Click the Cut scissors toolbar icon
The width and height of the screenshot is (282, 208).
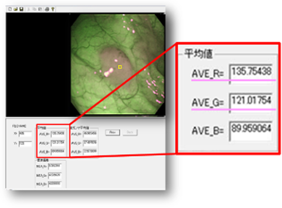click(x=29, y=9)
